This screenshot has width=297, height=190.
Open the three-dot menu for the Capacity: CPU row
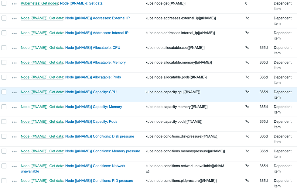[14, 93]
